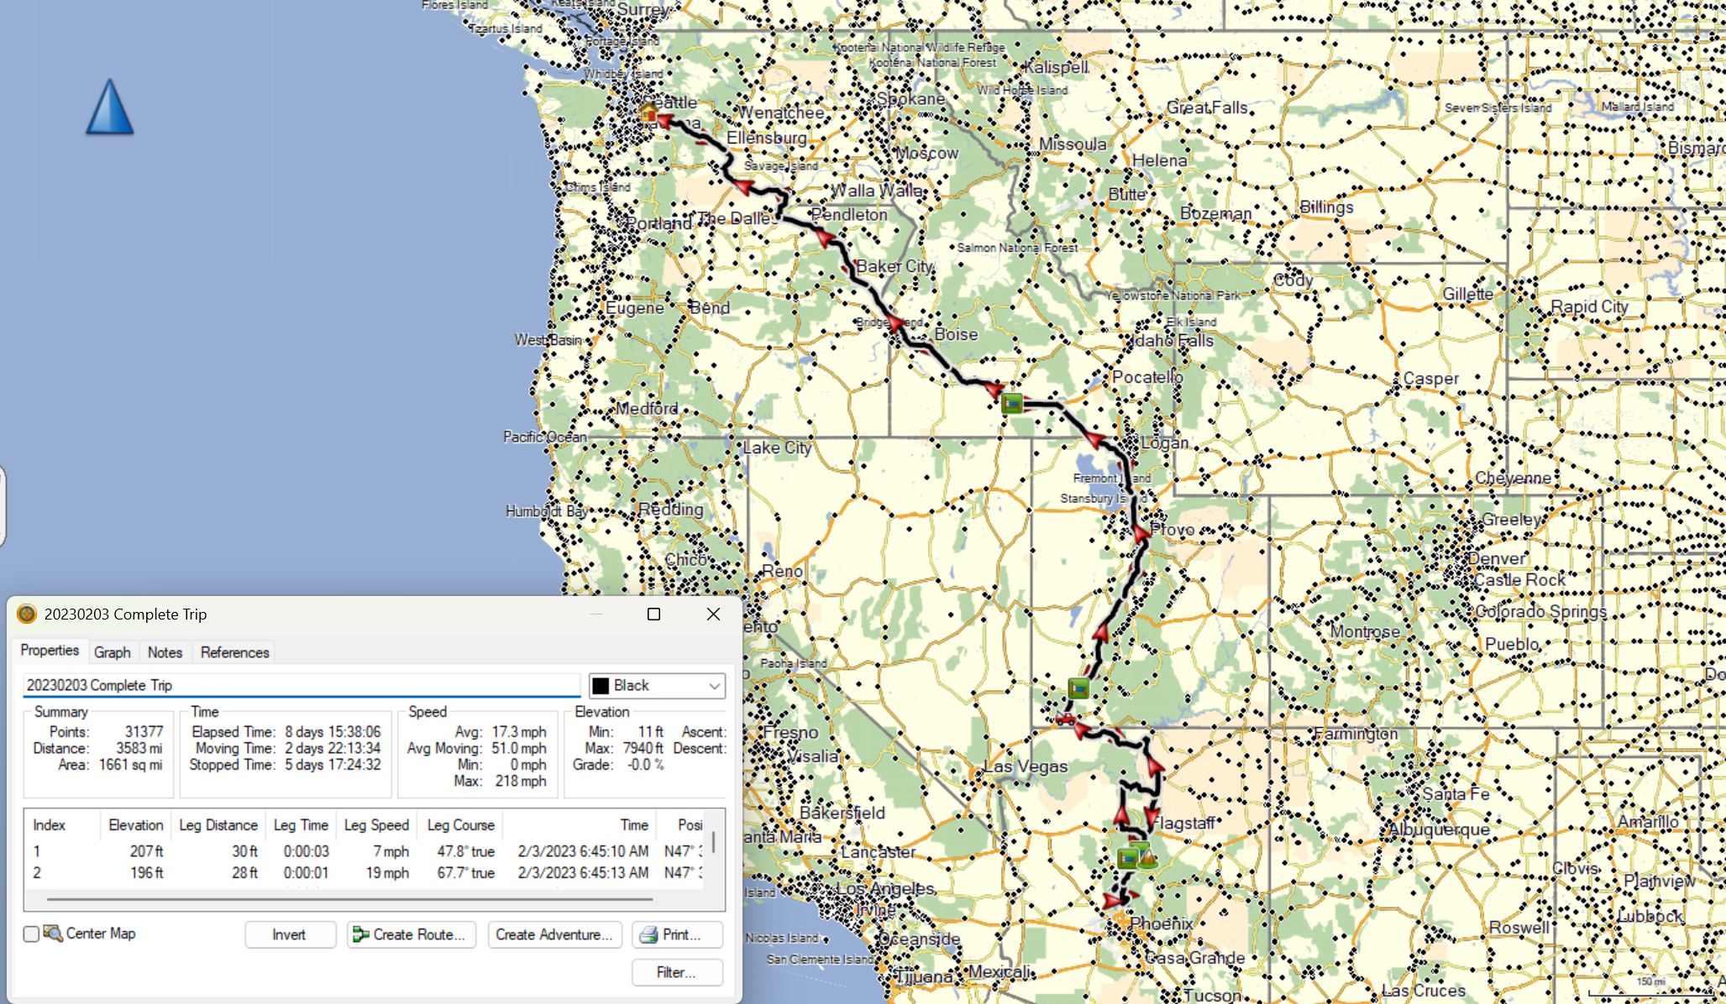
Task: Click the lodging icon above the red truck
Action: click(x=1078, y=688)
